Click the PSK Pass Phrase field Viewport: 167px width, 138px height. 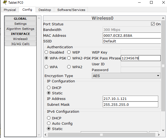[140, 58]
